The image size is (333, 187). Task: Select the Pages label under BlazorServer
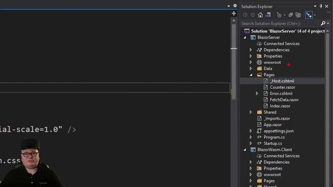pos(269,75)
